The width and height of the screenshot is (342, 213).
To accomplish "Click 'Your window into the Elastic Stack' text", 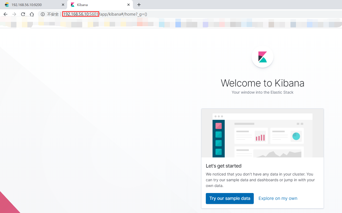I will (263, 92).
